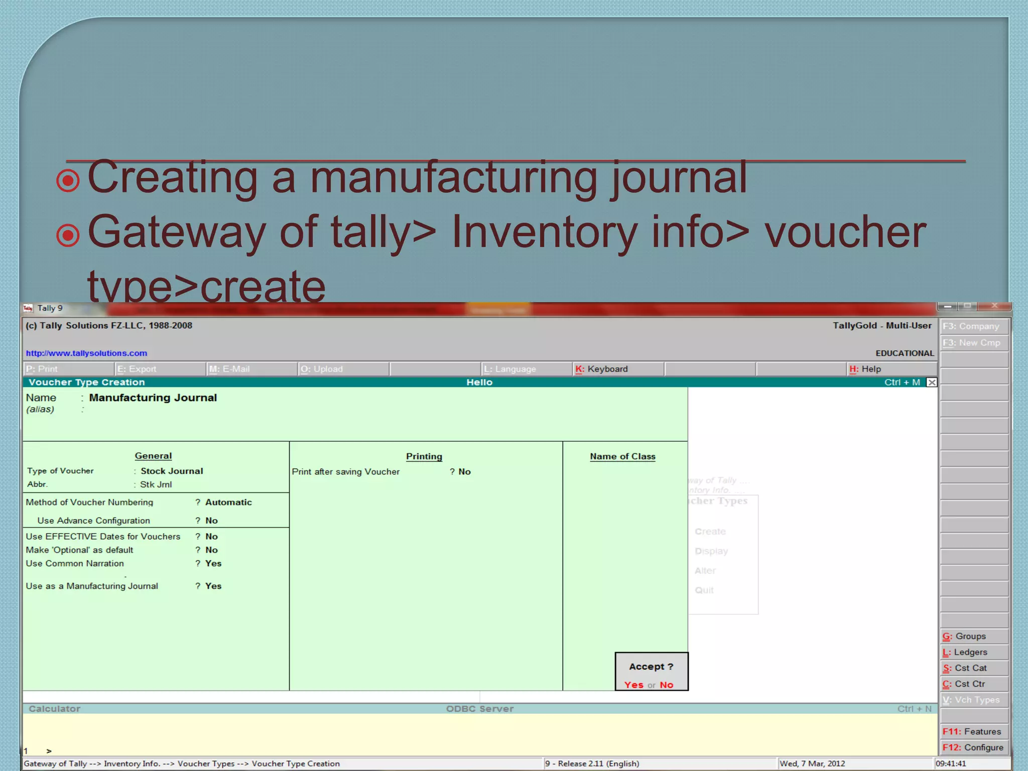Click the O: Upload toolbar button
This screenshot has height=771, width=1028.
coord(344,369)
